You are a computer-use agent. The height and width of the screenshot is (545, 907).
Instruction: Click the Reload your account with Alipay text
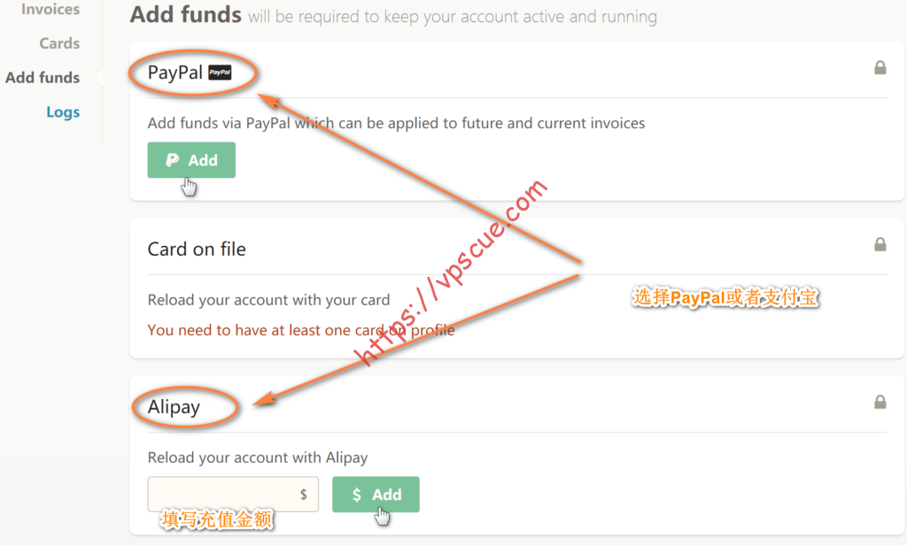click(258, 457)
